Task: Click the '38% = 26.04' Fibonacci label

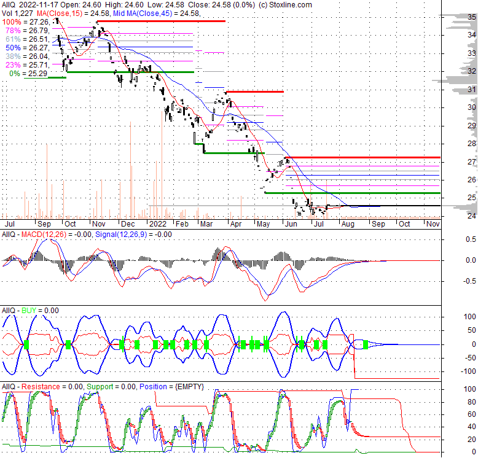Action: [x=27, y=56]
